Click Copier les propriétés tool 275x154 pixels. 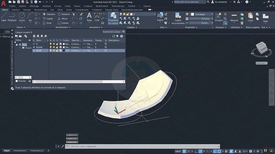(178, 18)
